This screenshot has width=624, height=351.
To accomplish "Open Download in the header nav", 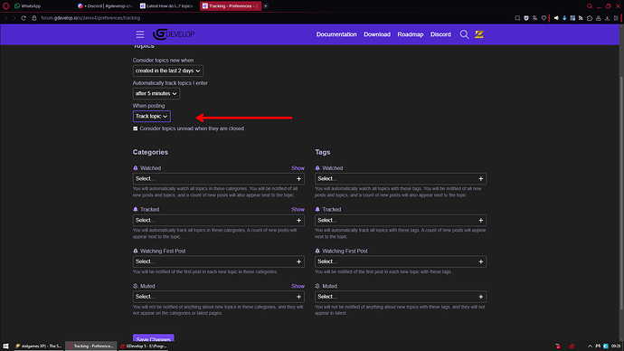I will [377, 34].
